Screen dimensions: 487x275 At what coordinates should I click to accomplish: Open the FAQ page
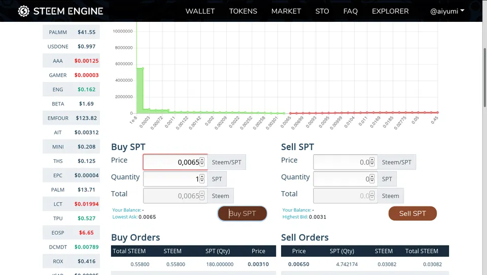(351, 11)
